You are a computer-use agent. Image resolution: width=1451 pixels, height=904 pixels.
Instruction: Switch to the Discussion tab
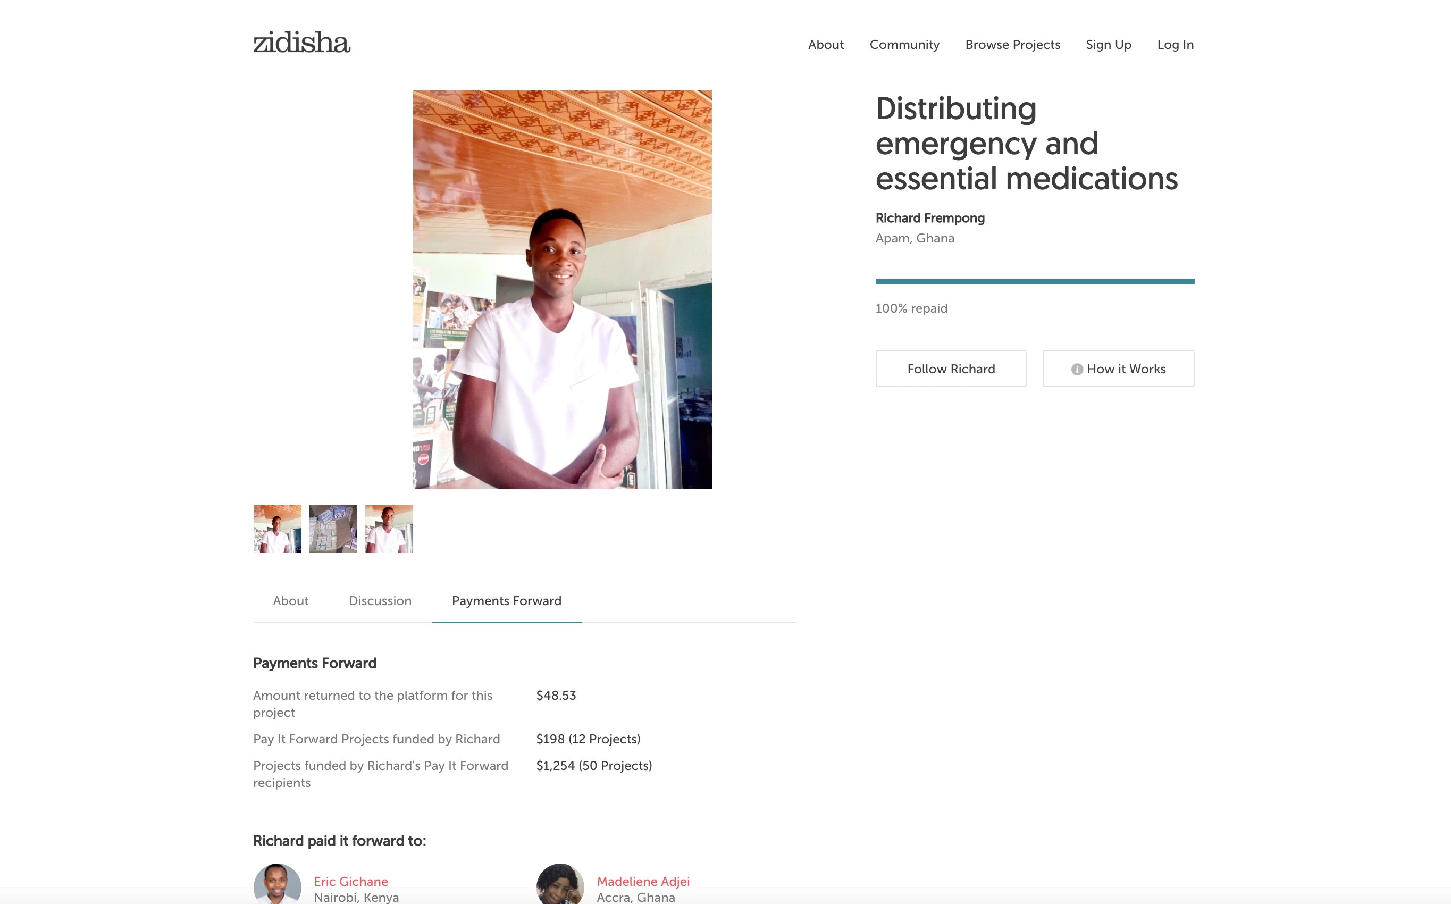tap(380, 601)
